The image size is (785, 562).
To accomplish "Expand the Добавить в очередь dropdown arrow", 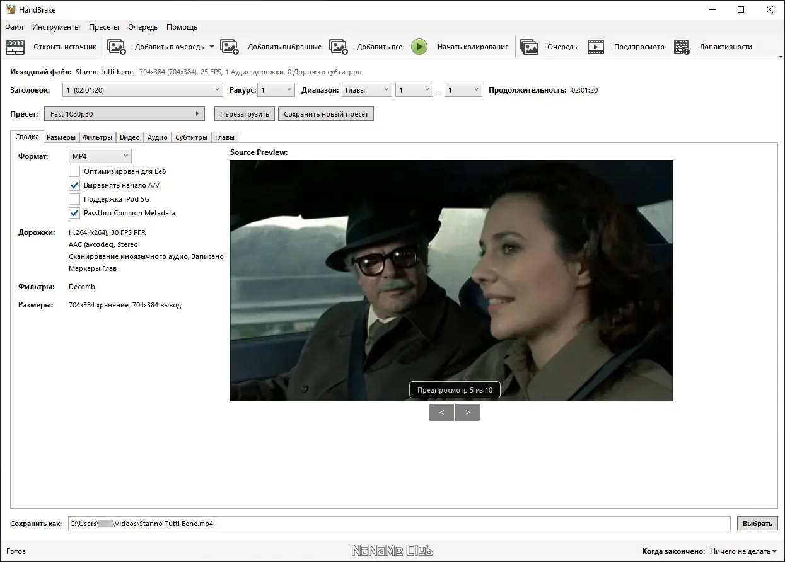I will tap(211, 47).
